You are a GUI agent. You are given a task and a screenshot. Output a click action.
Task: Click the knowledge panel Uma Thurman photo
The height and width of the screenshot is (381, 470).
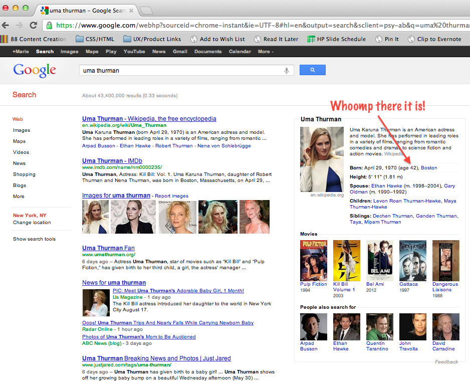[322, 159]
